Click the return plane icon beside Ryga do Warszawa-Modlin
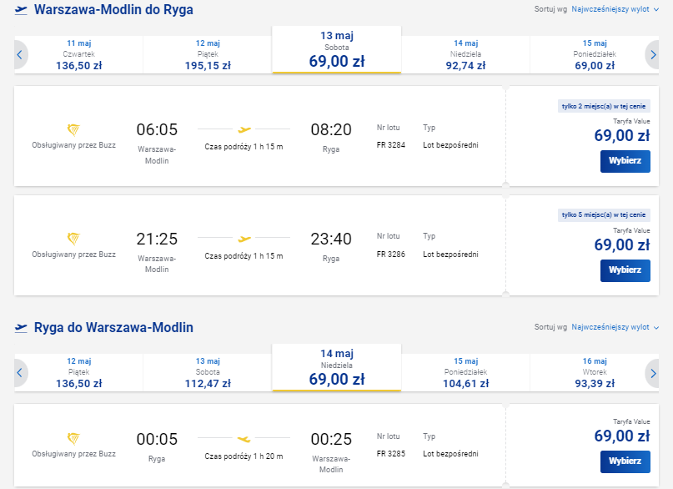Viewport: 673px width, 489px height. 21,328
